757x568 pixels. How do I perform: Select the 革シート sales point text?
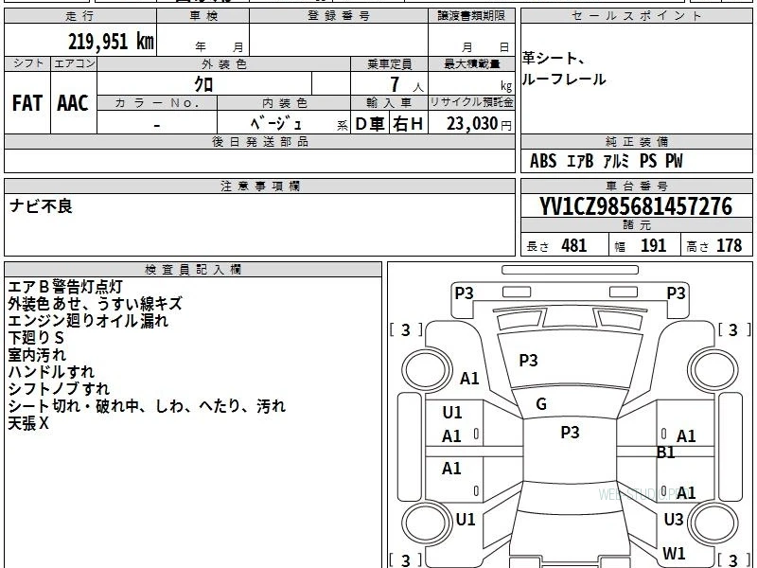tap(554, 59)
